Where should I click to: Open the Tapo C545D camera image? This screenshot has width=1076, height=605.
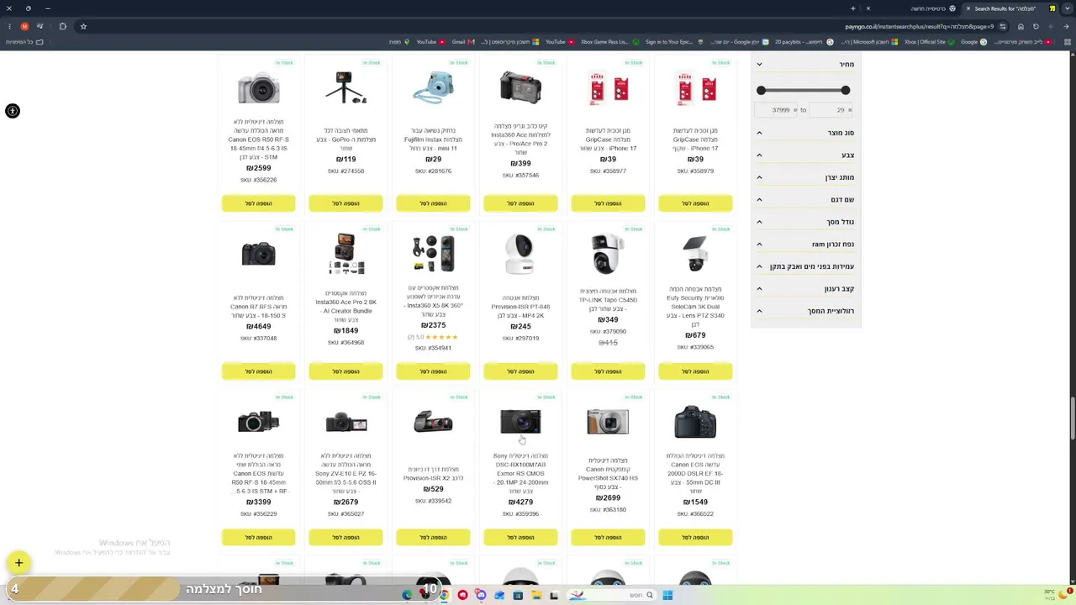(x=608, y=254)
